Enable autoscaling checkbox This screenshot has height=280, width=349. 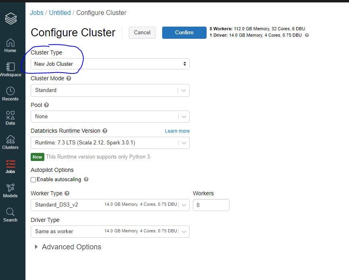tap(33, 180)
